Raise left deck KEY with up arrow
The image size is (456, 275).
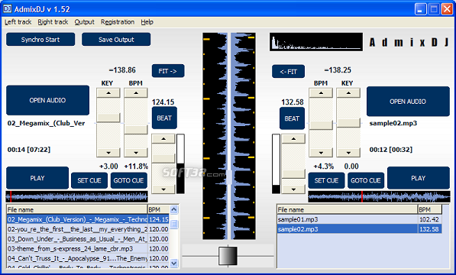click(x=108, y=93)
